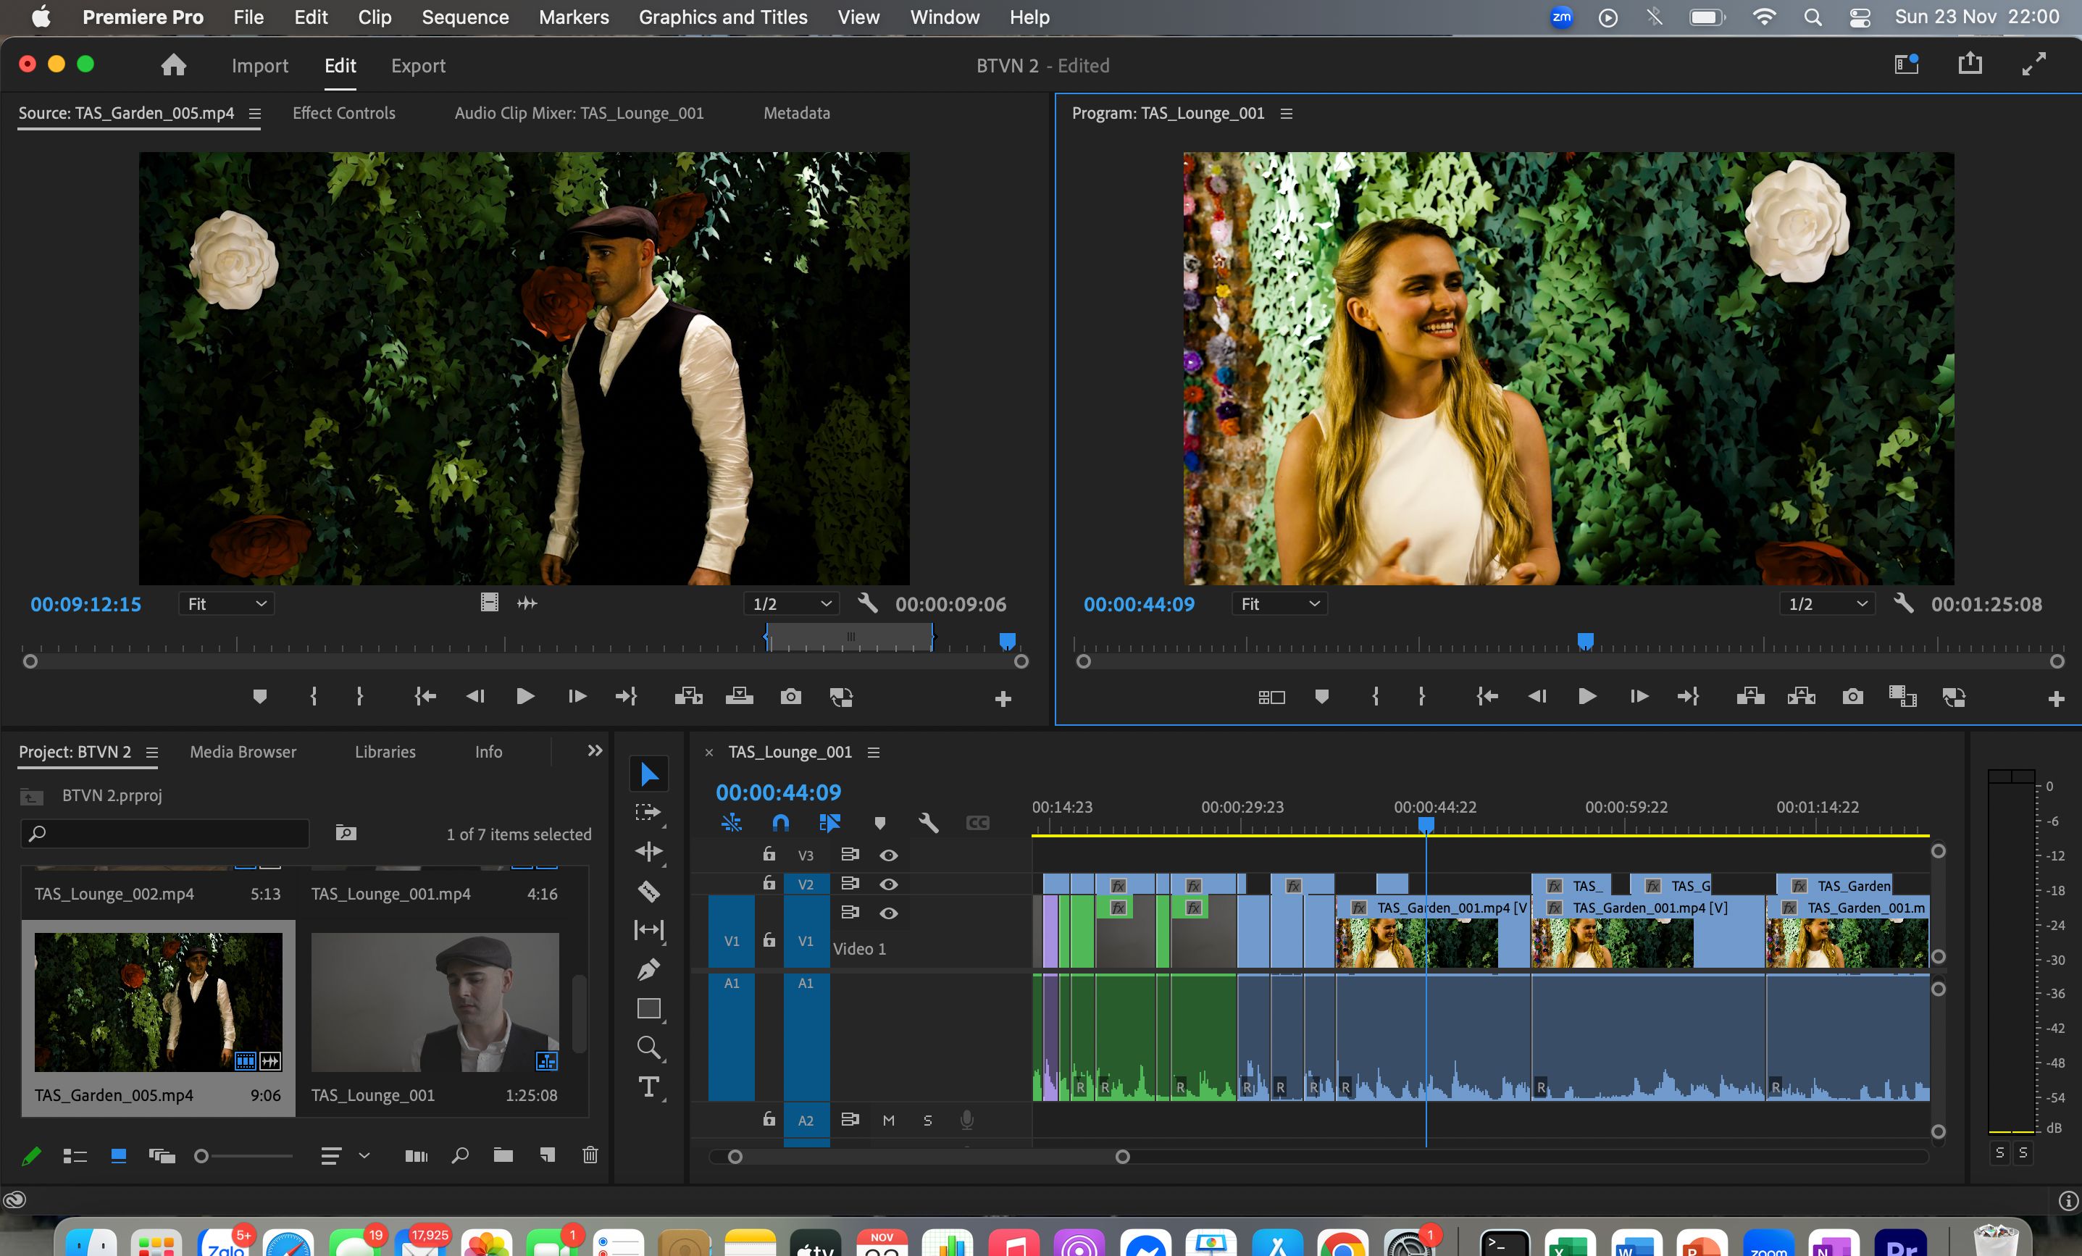Toggle V3 track output eye
The width and height of the screenshot is (2082, 1256).
pos(888,855)
